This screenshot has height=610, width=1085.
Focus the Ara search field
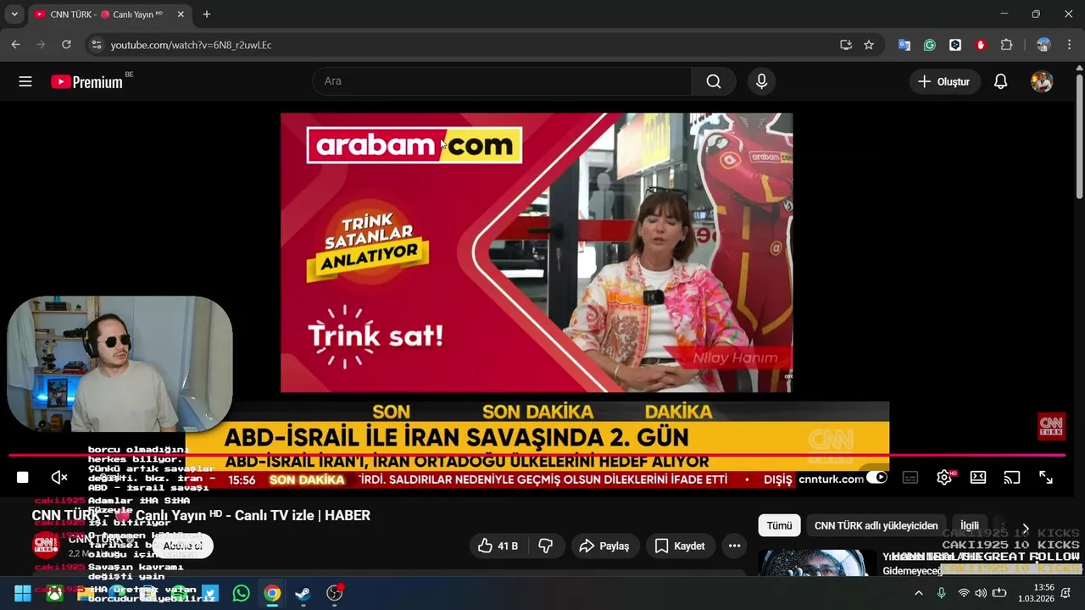[x=503, y=81]
